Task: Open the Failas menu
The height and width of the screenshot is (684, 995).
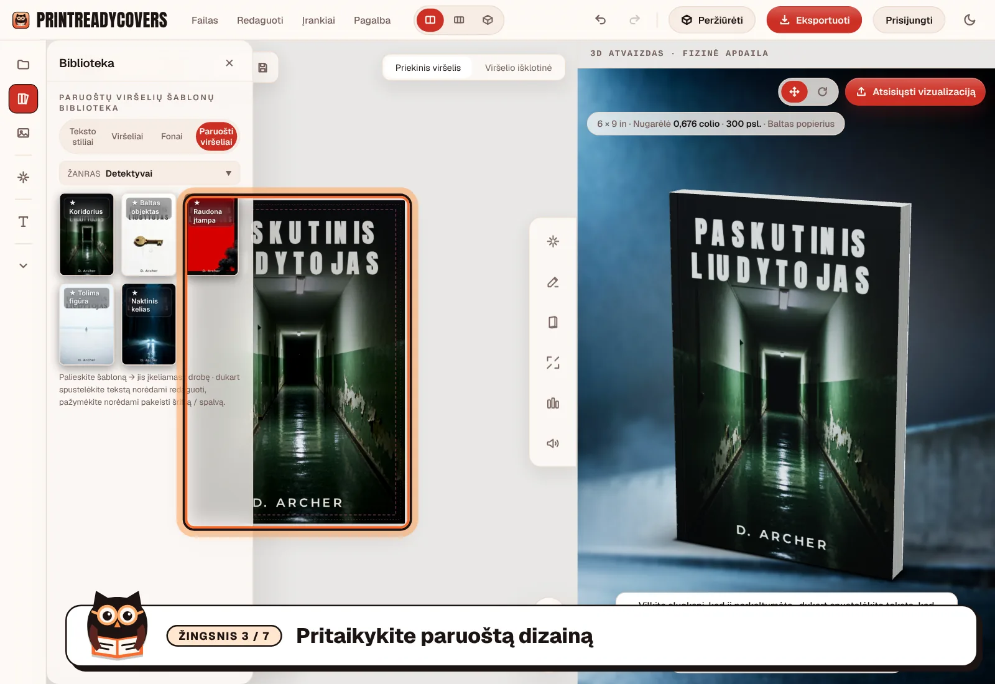Action: coord(205,20)
